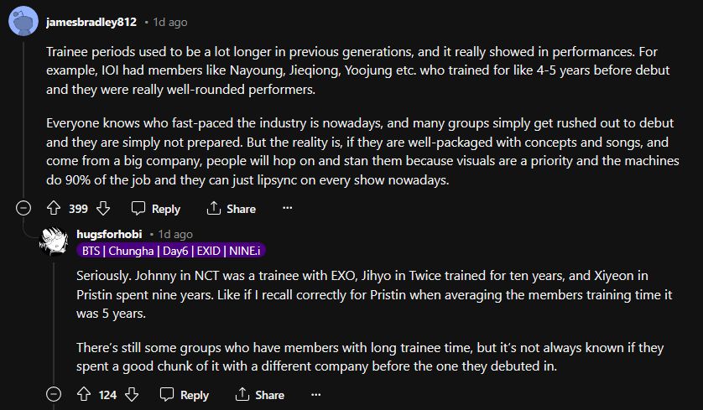Click the 399 vote count
This screenshot has width=703, height=410.
(79, 208)
